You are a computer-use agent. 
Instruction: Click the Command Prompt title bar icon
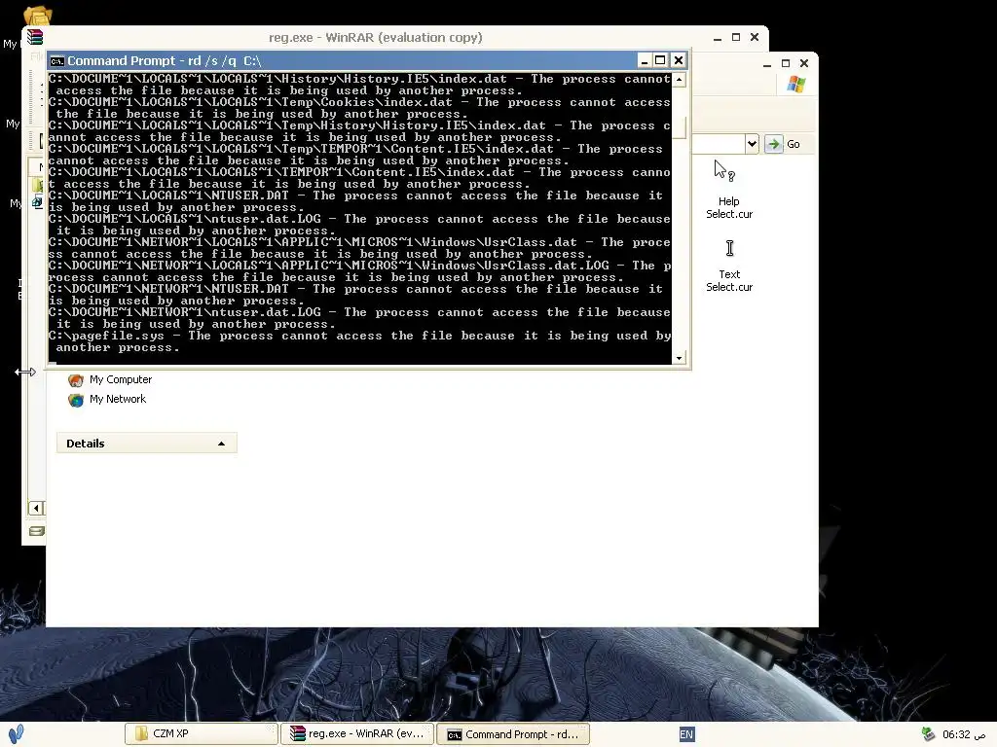[57, 61]
